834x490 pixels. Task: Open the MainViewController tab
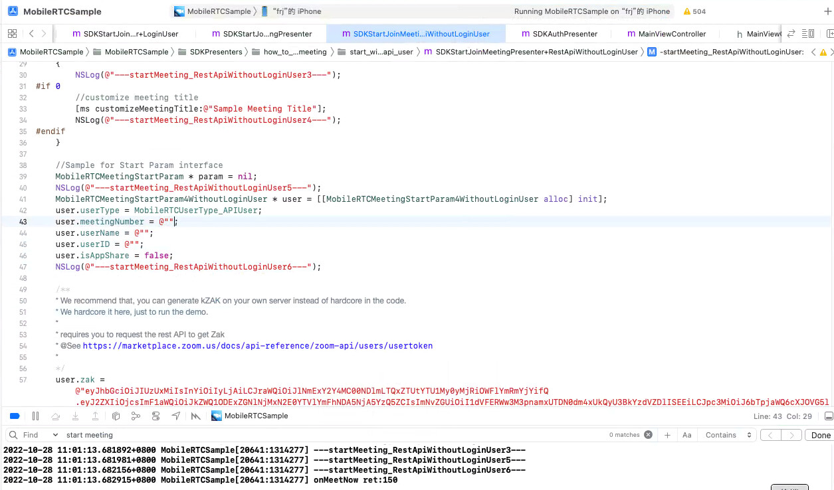666,33
